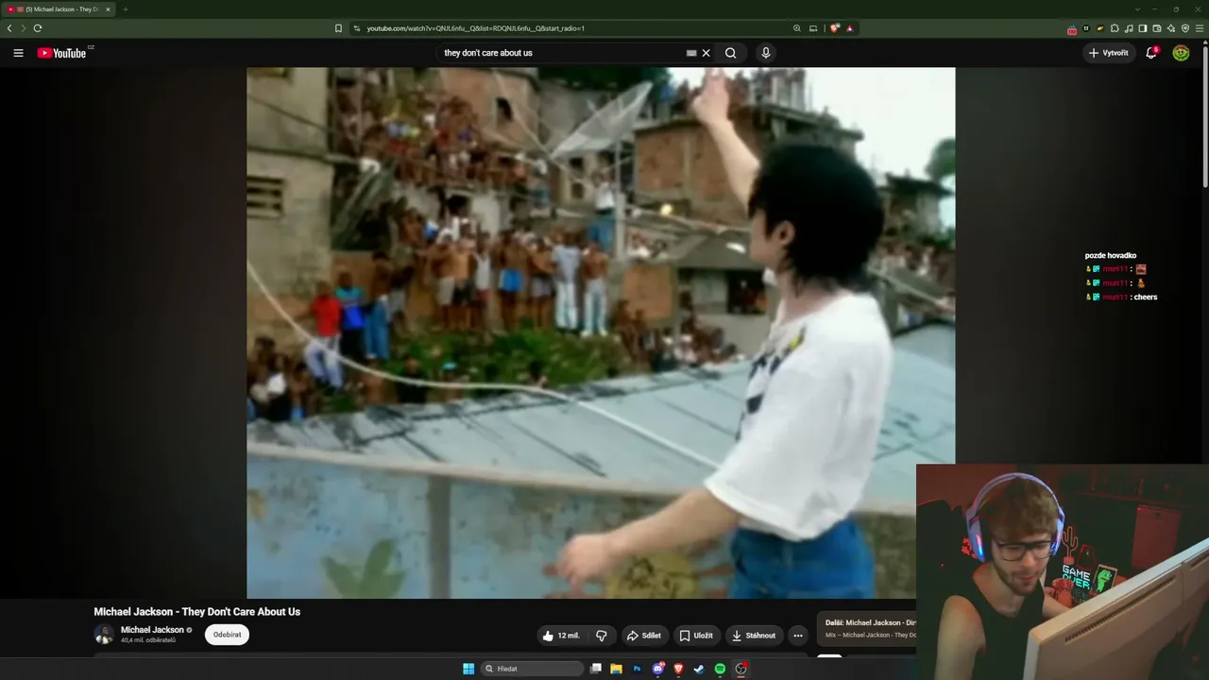
Task: Open the Michael Jackson channel name link
Action: coord(152,630)
